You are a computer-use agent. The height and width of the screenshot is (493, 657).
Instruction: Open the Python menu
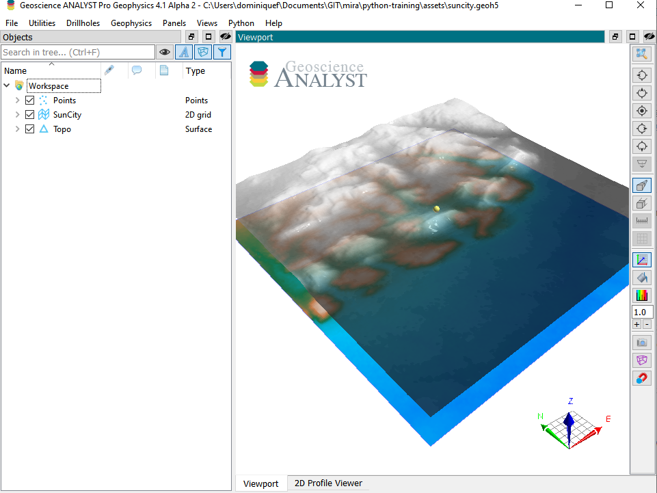(x=241, y=23)
